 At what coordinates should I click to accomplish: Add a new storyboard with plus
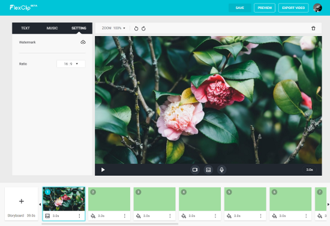point(21,201)
